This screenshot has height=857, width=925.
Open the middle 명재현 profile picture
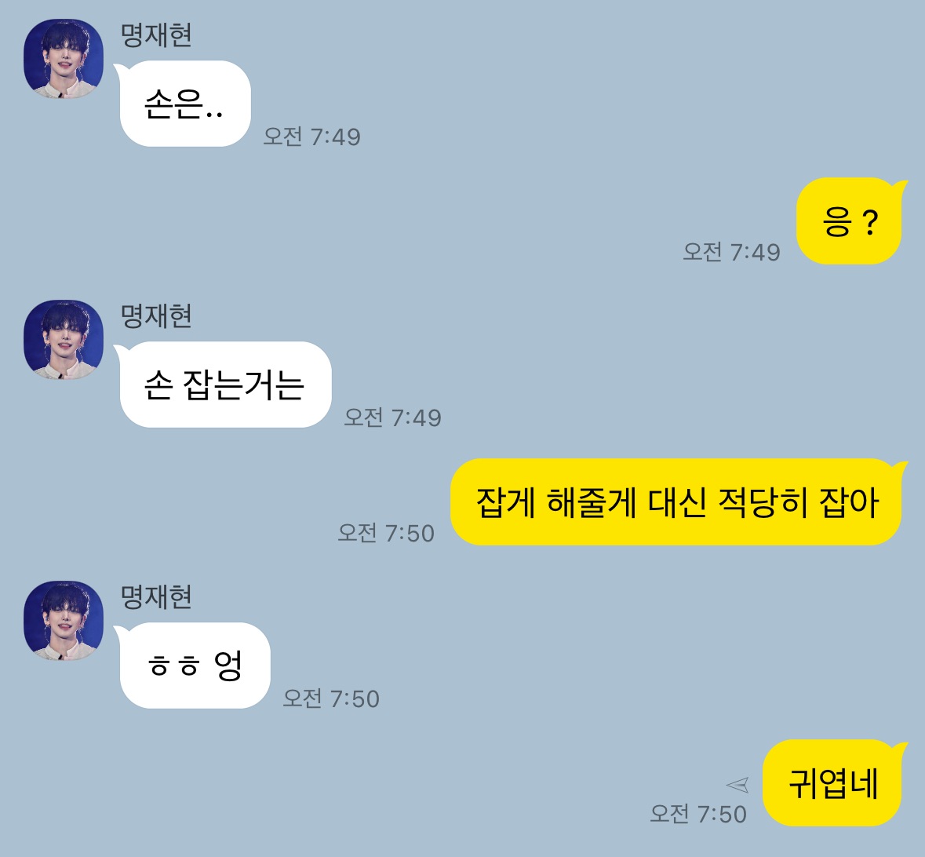64,339
